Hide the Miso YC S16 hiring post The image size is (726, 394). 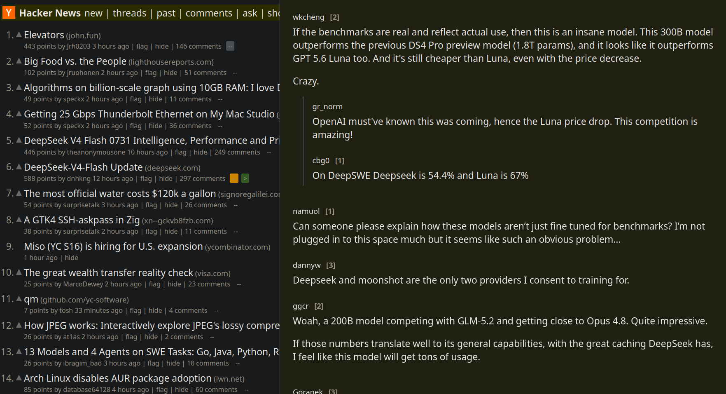pyautogui.click(x=71, y=258)
